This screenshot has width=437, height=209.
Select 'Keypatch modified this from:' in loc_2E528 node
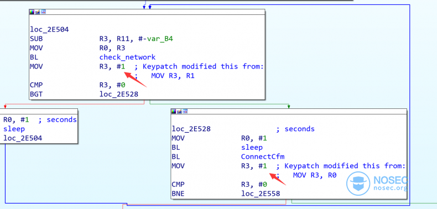pos(345,166)
